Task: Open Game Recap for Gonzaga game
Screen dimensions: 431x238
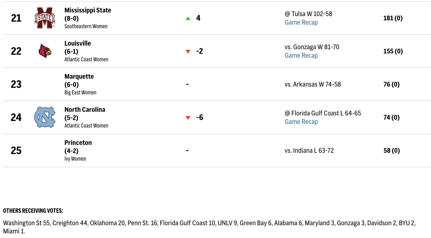Action: point(301,56)
